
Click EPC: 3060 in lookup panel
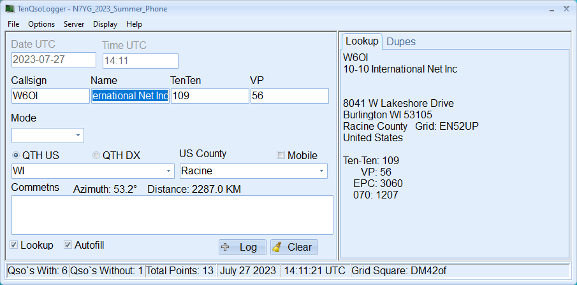tap(378, 183)
